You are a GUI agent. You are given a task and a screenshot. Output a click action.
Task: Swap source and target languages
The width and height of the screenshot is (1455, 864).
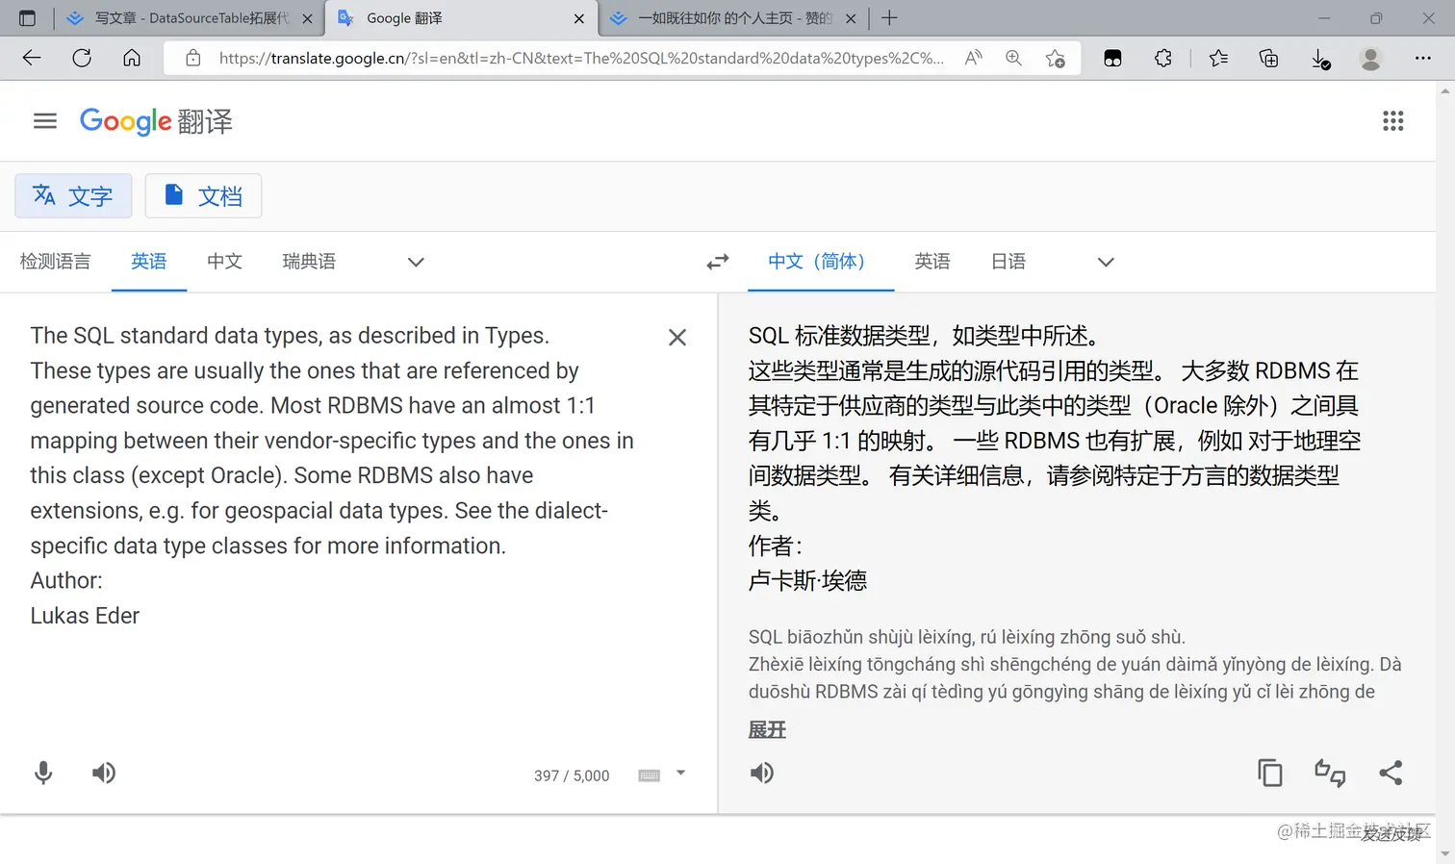click(718, 262)
